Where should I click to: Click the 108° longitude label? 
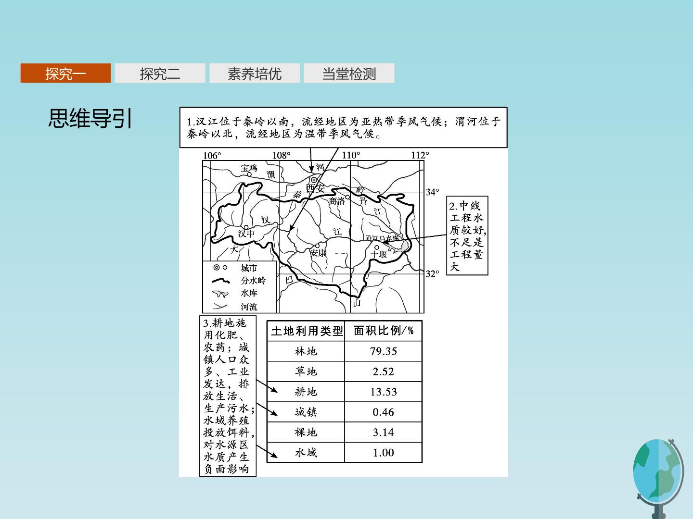282,155
